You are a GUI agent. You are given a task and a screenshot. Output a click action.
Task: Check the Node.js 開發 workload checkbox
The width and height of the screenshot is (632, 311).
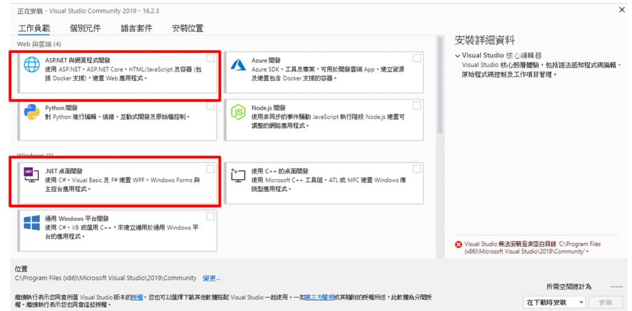coord(417,106)
